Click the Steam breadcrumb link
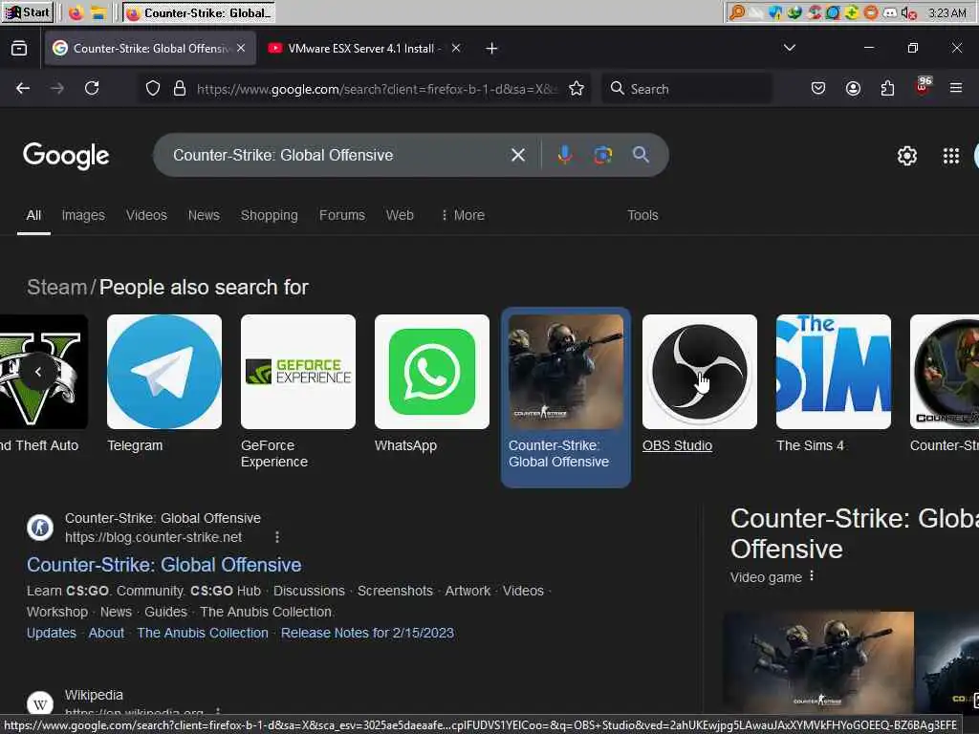The image size is (979, 734). 56,287
